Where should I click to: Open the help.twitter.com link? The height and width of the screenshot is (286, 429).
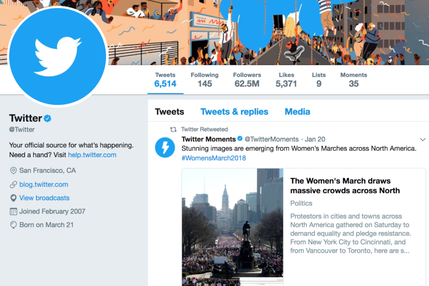(92, 155)
